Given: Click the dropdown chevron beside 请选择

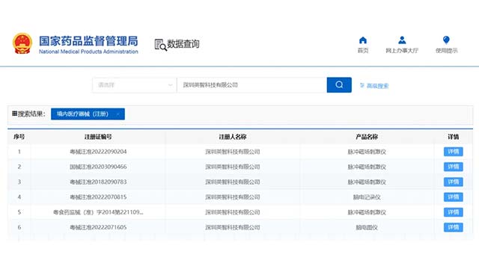Looking at the screenshot, I should (x=170, y=85).
